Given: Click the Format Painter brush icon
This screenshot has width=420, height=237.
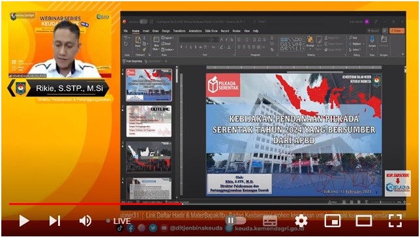Looking at the screenshot, I should point(144,50).
